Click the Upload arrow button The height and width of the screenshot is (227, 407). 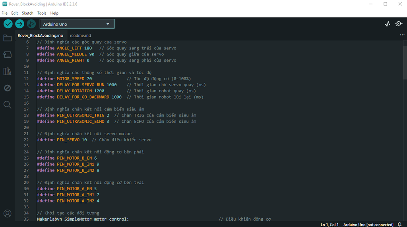tap(19, 24)
